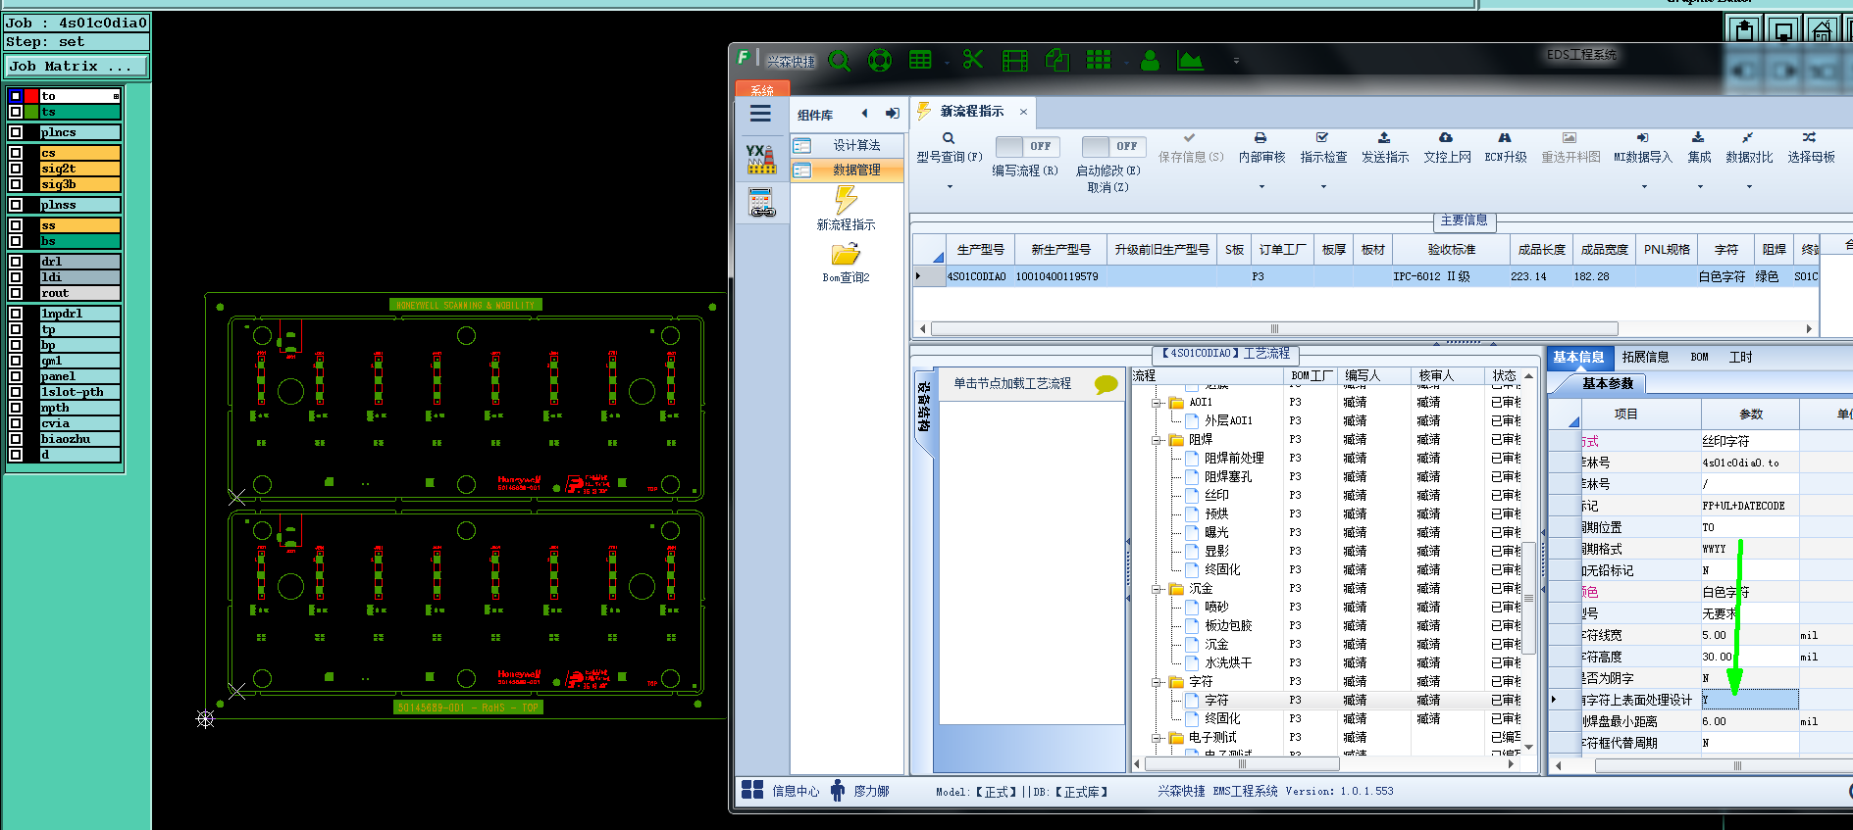Toggle the 编写流程 OFF switch
This screenshot has width=1853, height=830.
1027,146
